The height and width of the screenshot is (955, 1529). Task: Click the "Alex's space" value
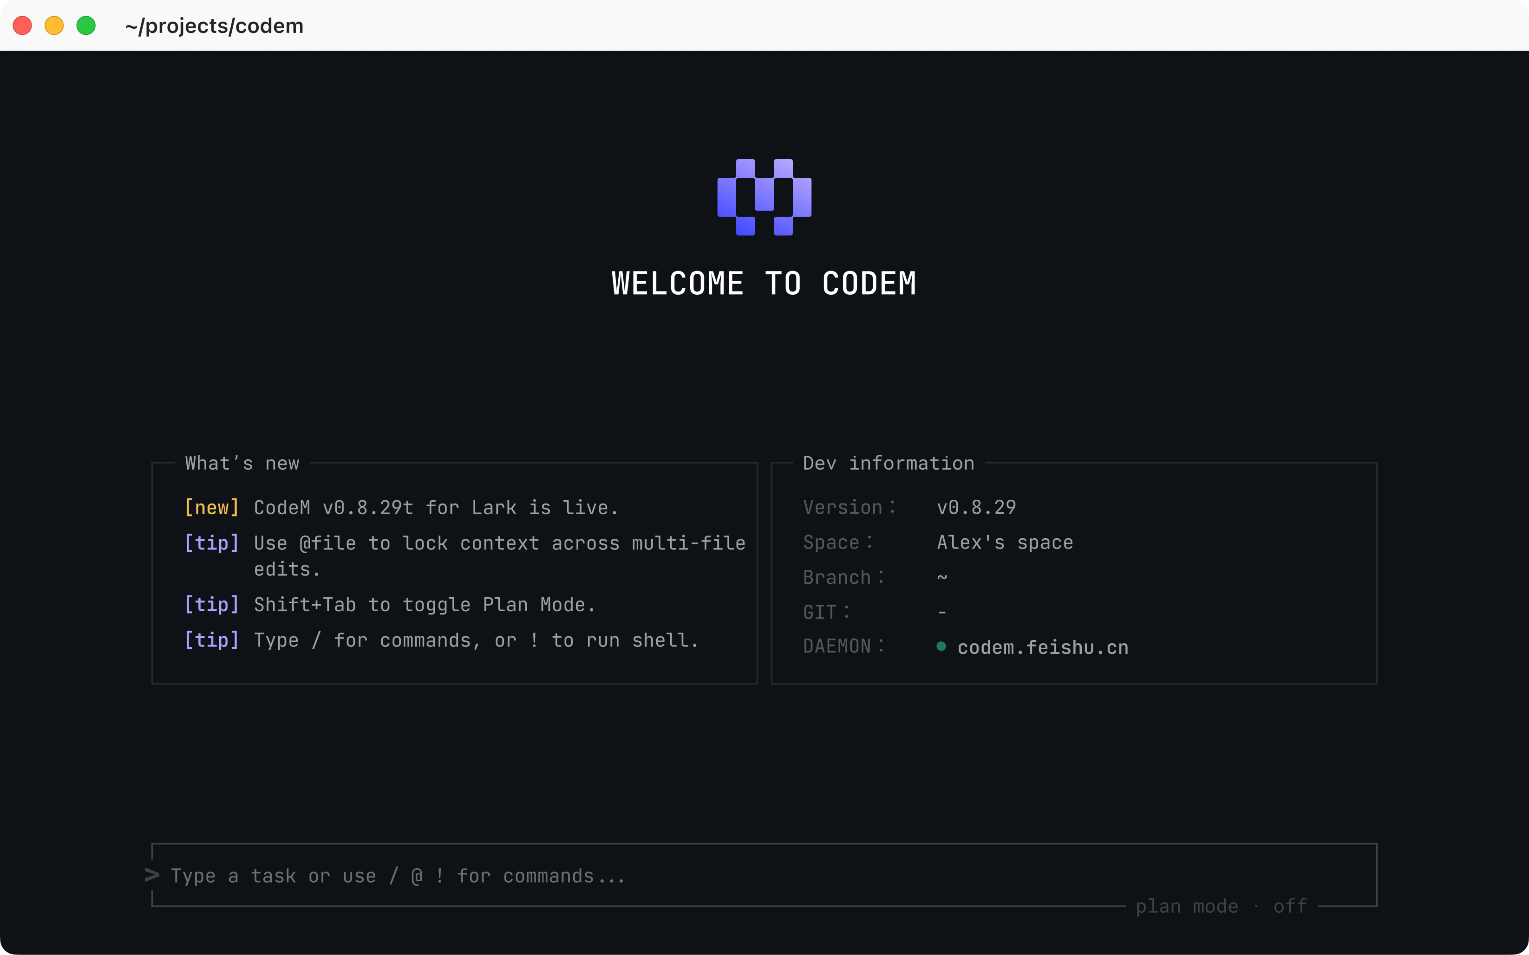tap(1005, 542)
